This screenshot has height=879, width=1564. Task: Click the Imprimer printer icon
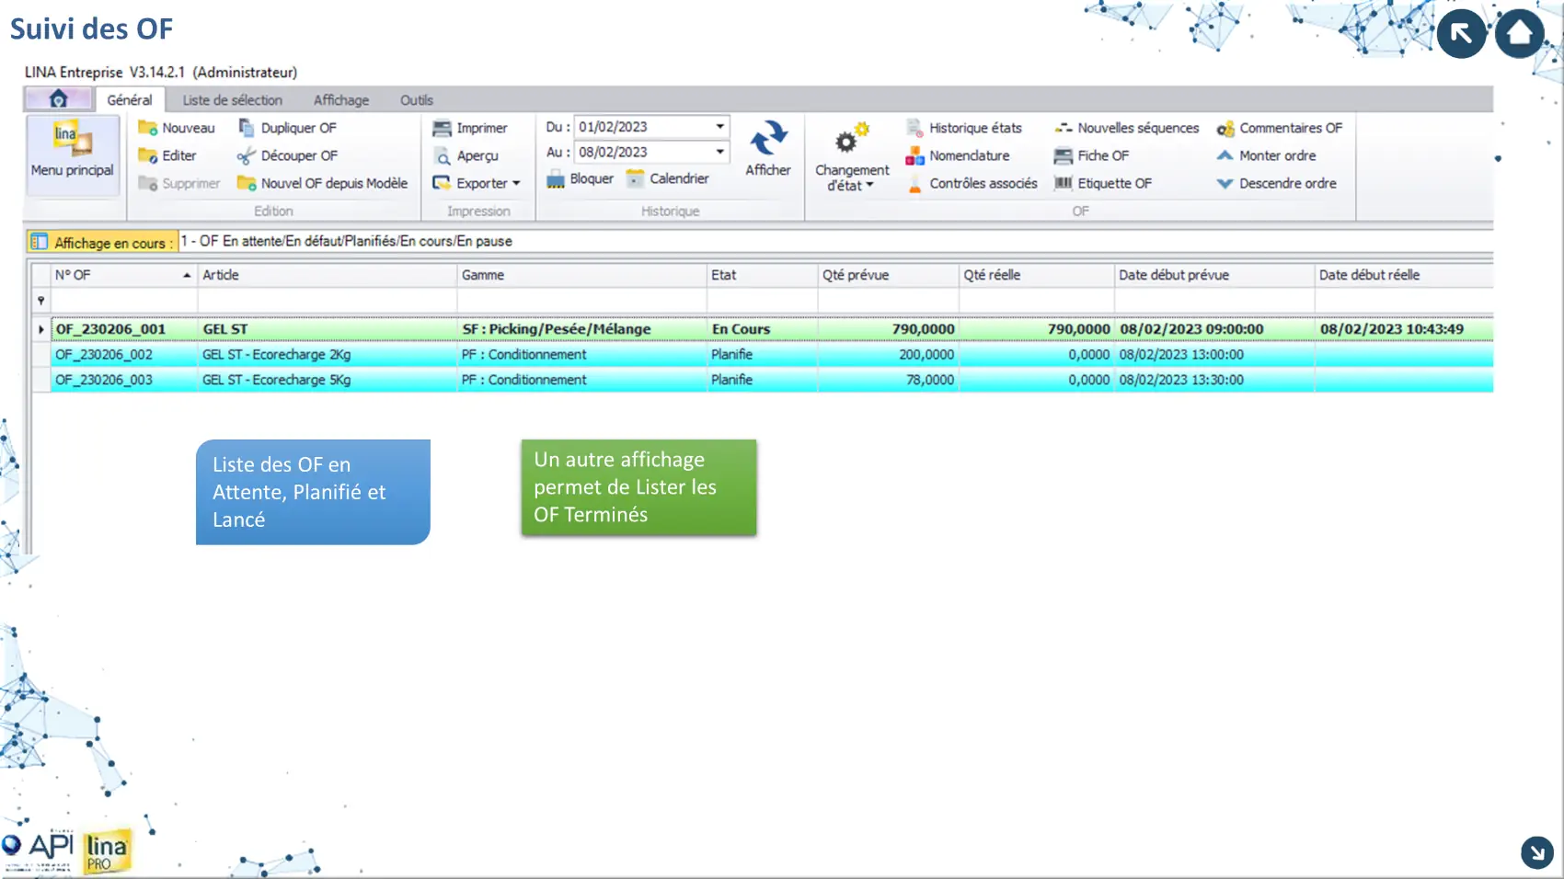pyautogui.click(x=443, y=129)
